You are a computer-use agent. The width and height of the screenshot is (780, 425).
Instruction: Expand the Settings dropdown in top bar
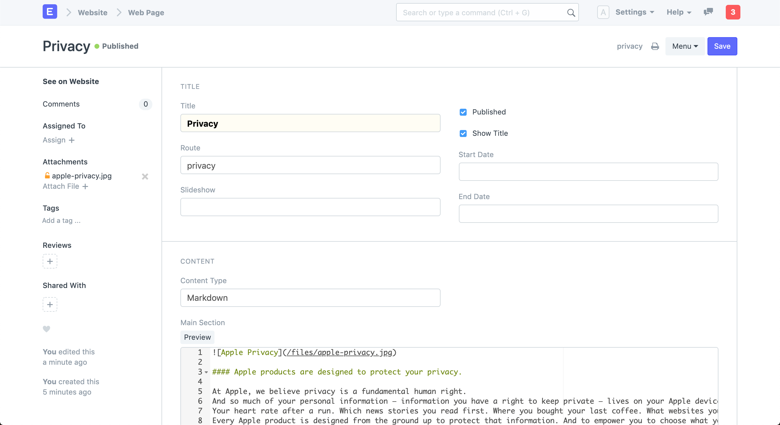coord(634,12)
